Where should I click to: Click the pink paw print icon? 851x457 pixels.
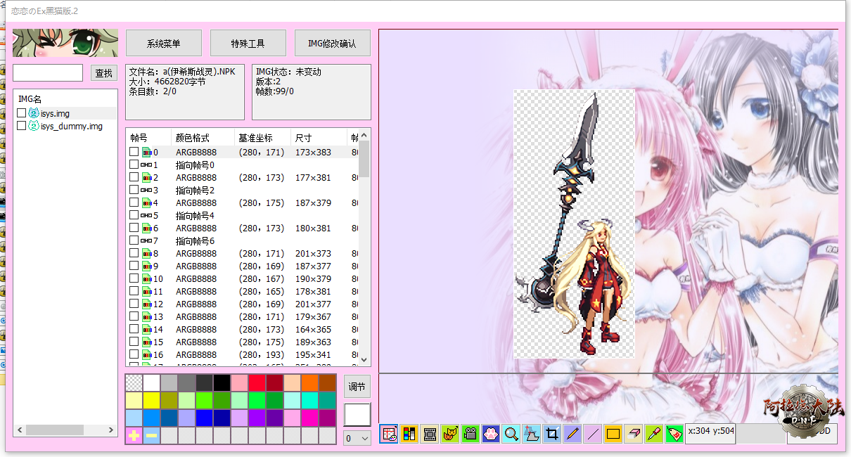[491, 435]
